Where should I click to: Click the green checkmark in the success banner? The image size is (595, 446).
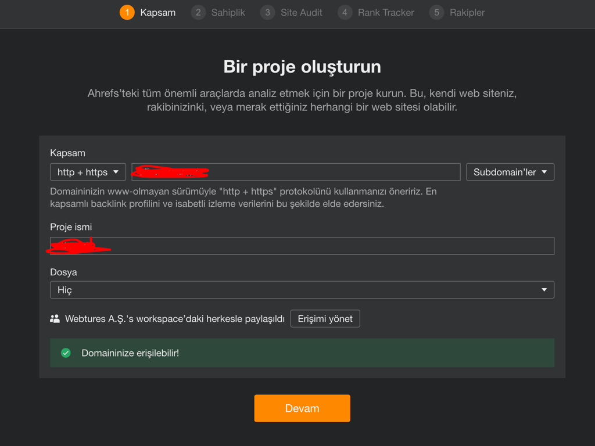click(x=66, y=353)
